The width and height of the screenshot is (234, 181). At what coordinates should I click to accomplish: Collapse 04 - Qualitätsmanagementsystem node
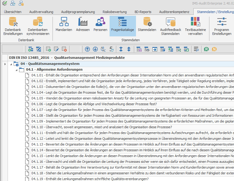[x=11, y=64]
